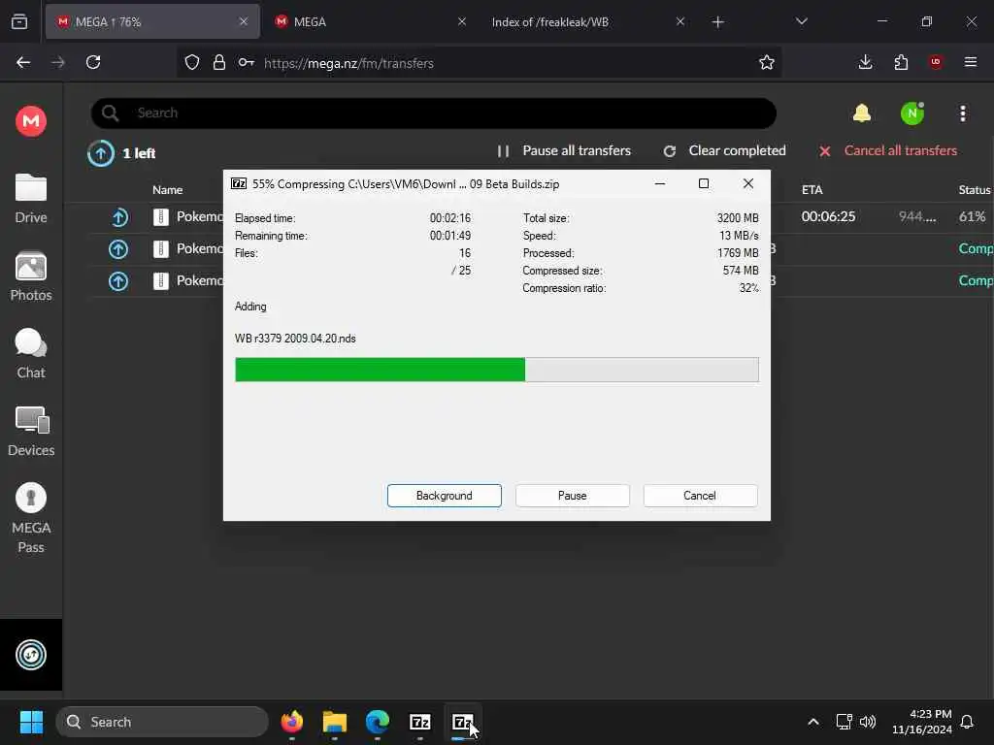Click the taskbar clock showing 4:23 PM
Viewport: 994px width, 745px height.
(922, 722)
